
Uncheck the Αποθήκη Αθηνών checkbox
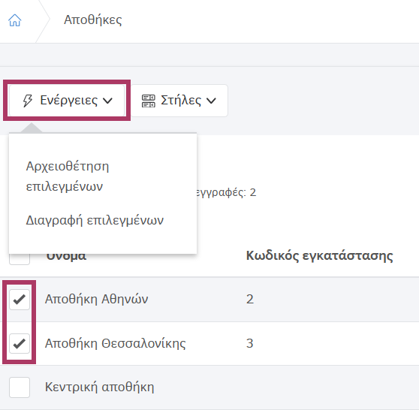point(20,300)
